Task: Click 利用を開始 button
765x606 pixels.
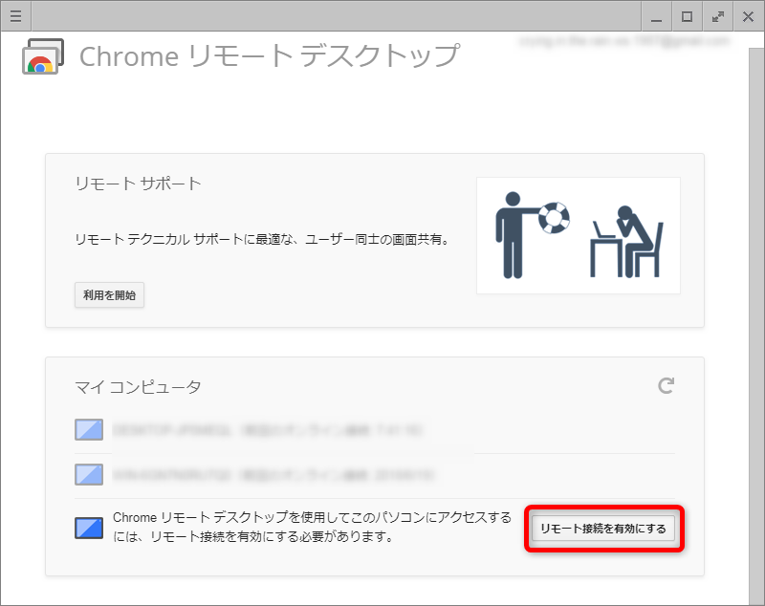Action: click(x=109, y=295)
